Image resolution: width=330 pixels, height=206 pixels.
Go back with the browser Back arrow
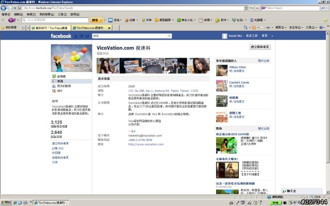[4, 8]
